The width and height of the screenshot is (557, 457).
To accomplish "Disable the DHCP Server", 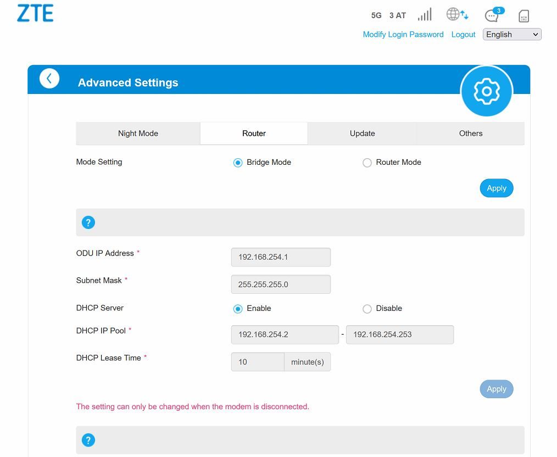I will [x=367, y=309].
